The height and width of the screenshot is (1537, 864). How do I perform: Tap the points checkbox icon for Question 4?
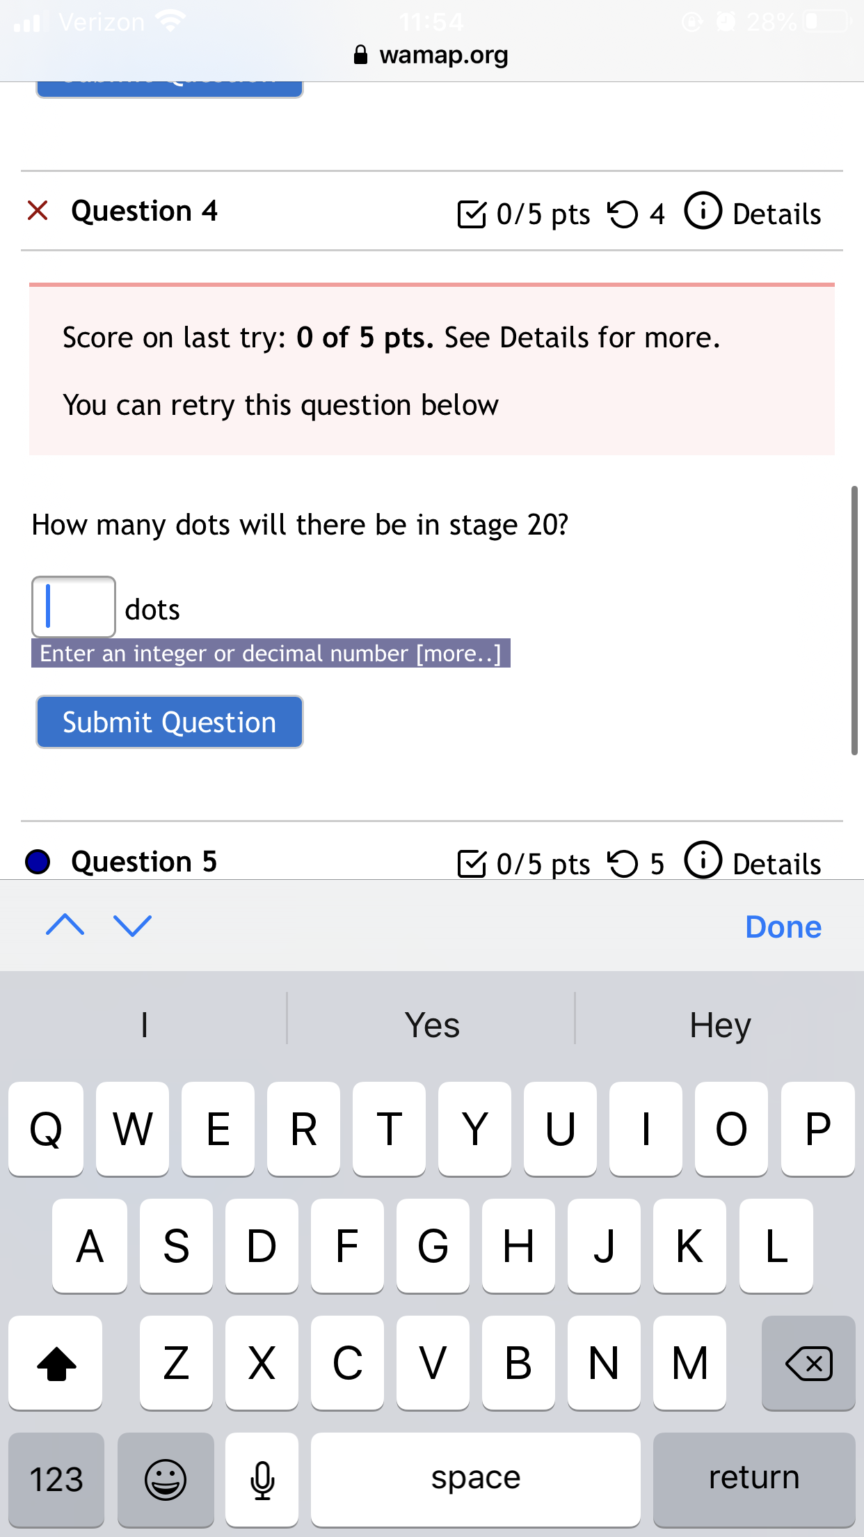tap(472, 214)
